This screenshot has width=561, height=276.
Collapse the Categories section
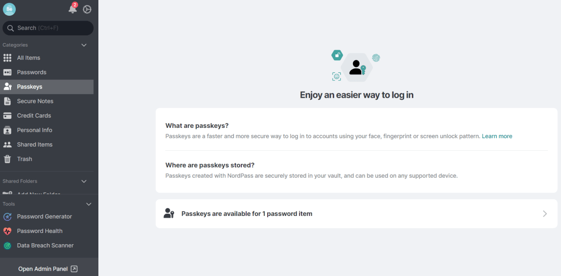click(x=84, y=45)
